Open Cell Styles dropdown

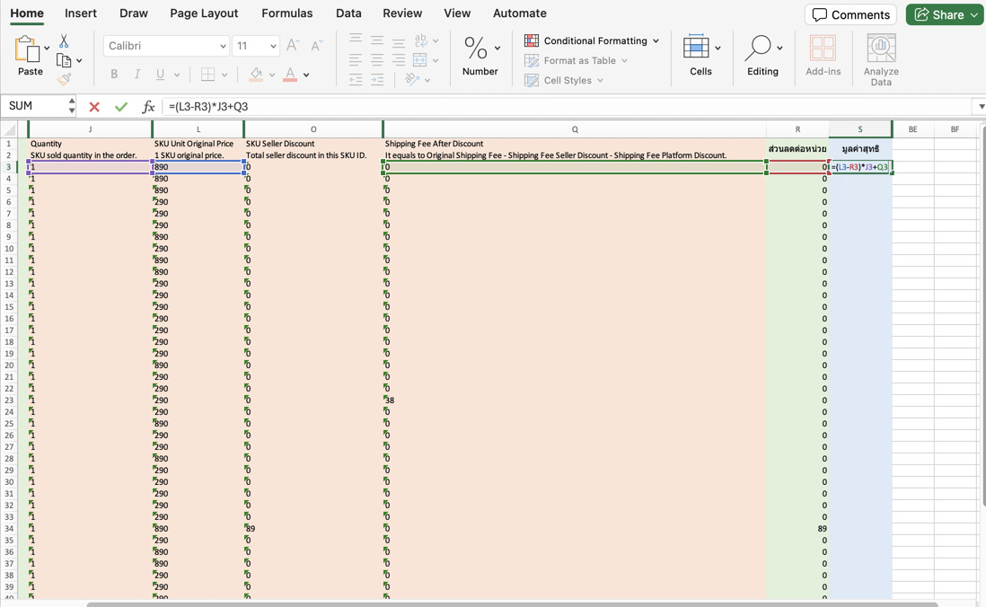(564, 81)
